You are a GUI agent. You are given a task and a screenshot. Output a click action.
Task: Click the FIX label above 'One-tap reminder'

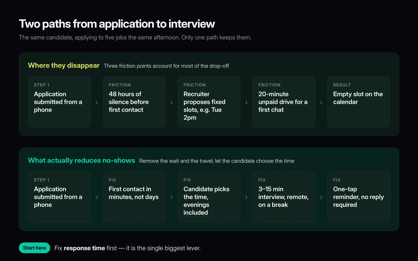pos(337,180)
